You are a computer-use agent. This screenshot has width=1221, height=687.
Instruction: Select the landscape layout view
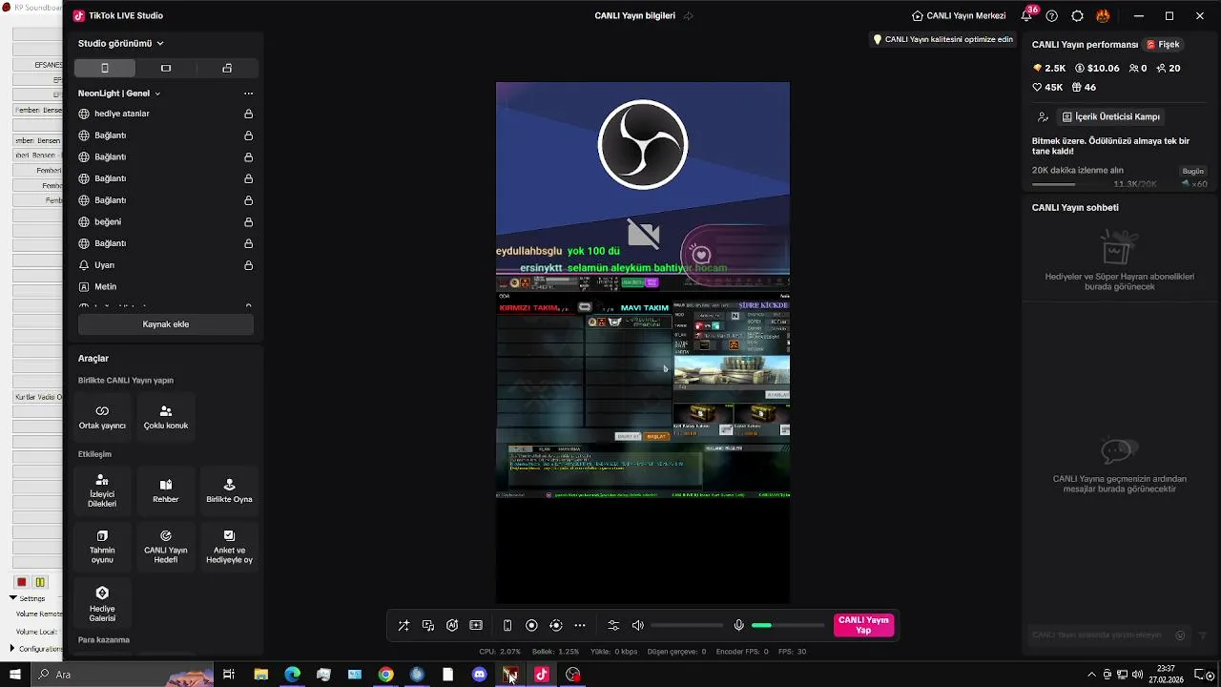pyautogui.click(x=166, y=68)
